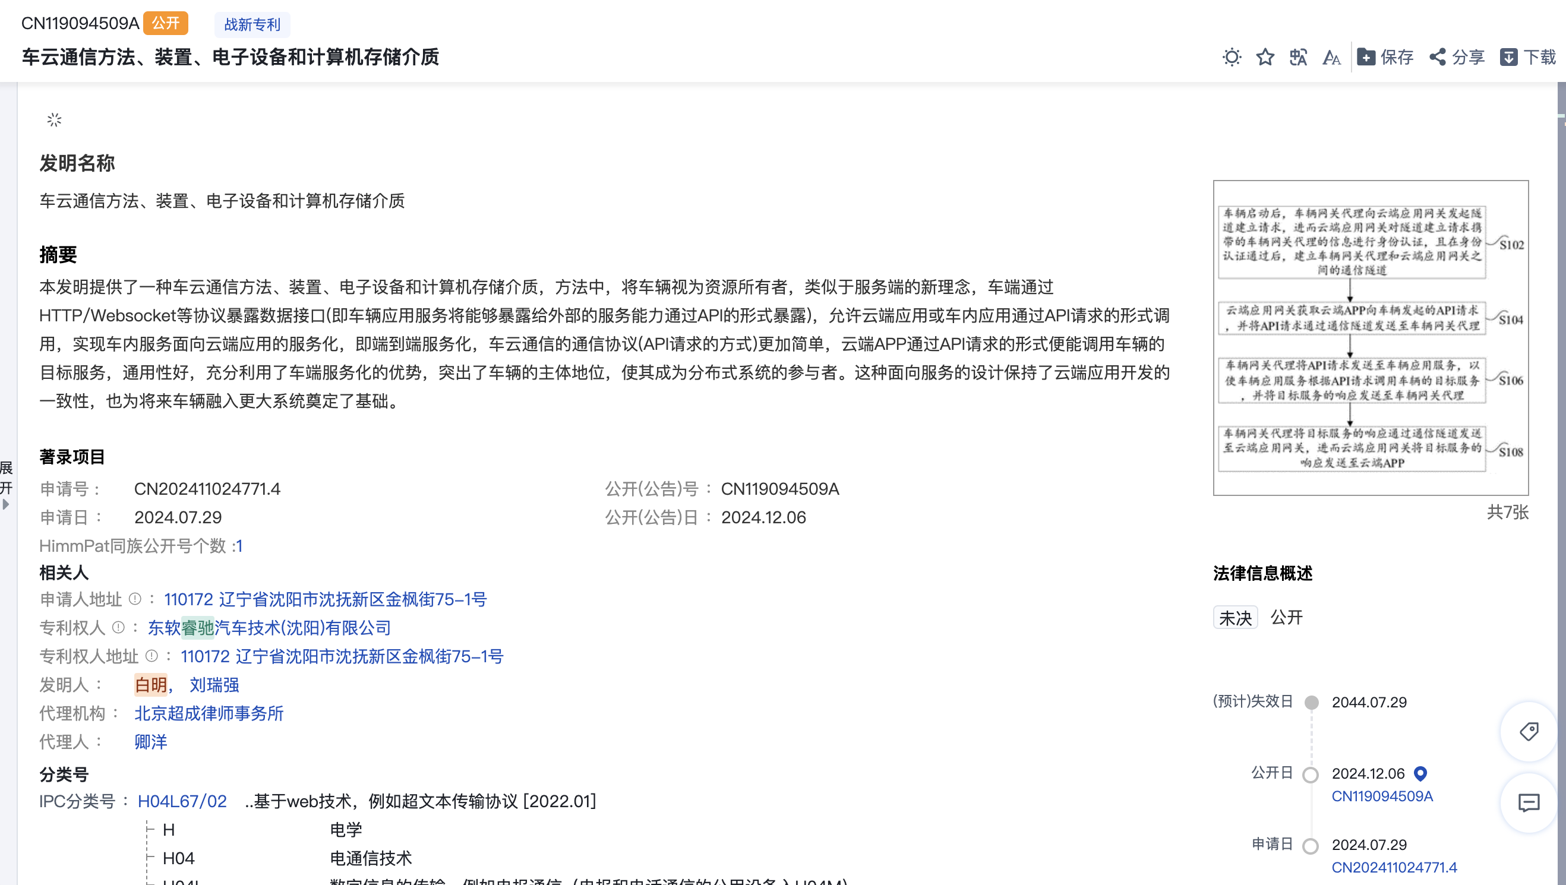Open the flowchart drawing thumbnail

pos(1370,337)
